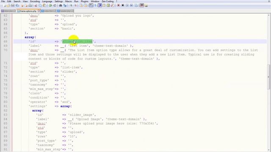Print the document with the Print icon
This screenshot has height=152, width=271.
[x=30, y=5]
